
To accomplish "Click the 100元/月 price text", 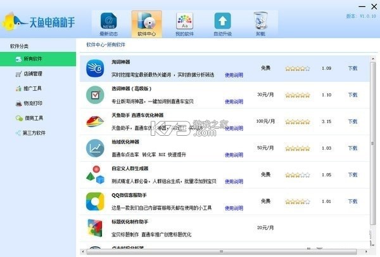I will (265, 121).
